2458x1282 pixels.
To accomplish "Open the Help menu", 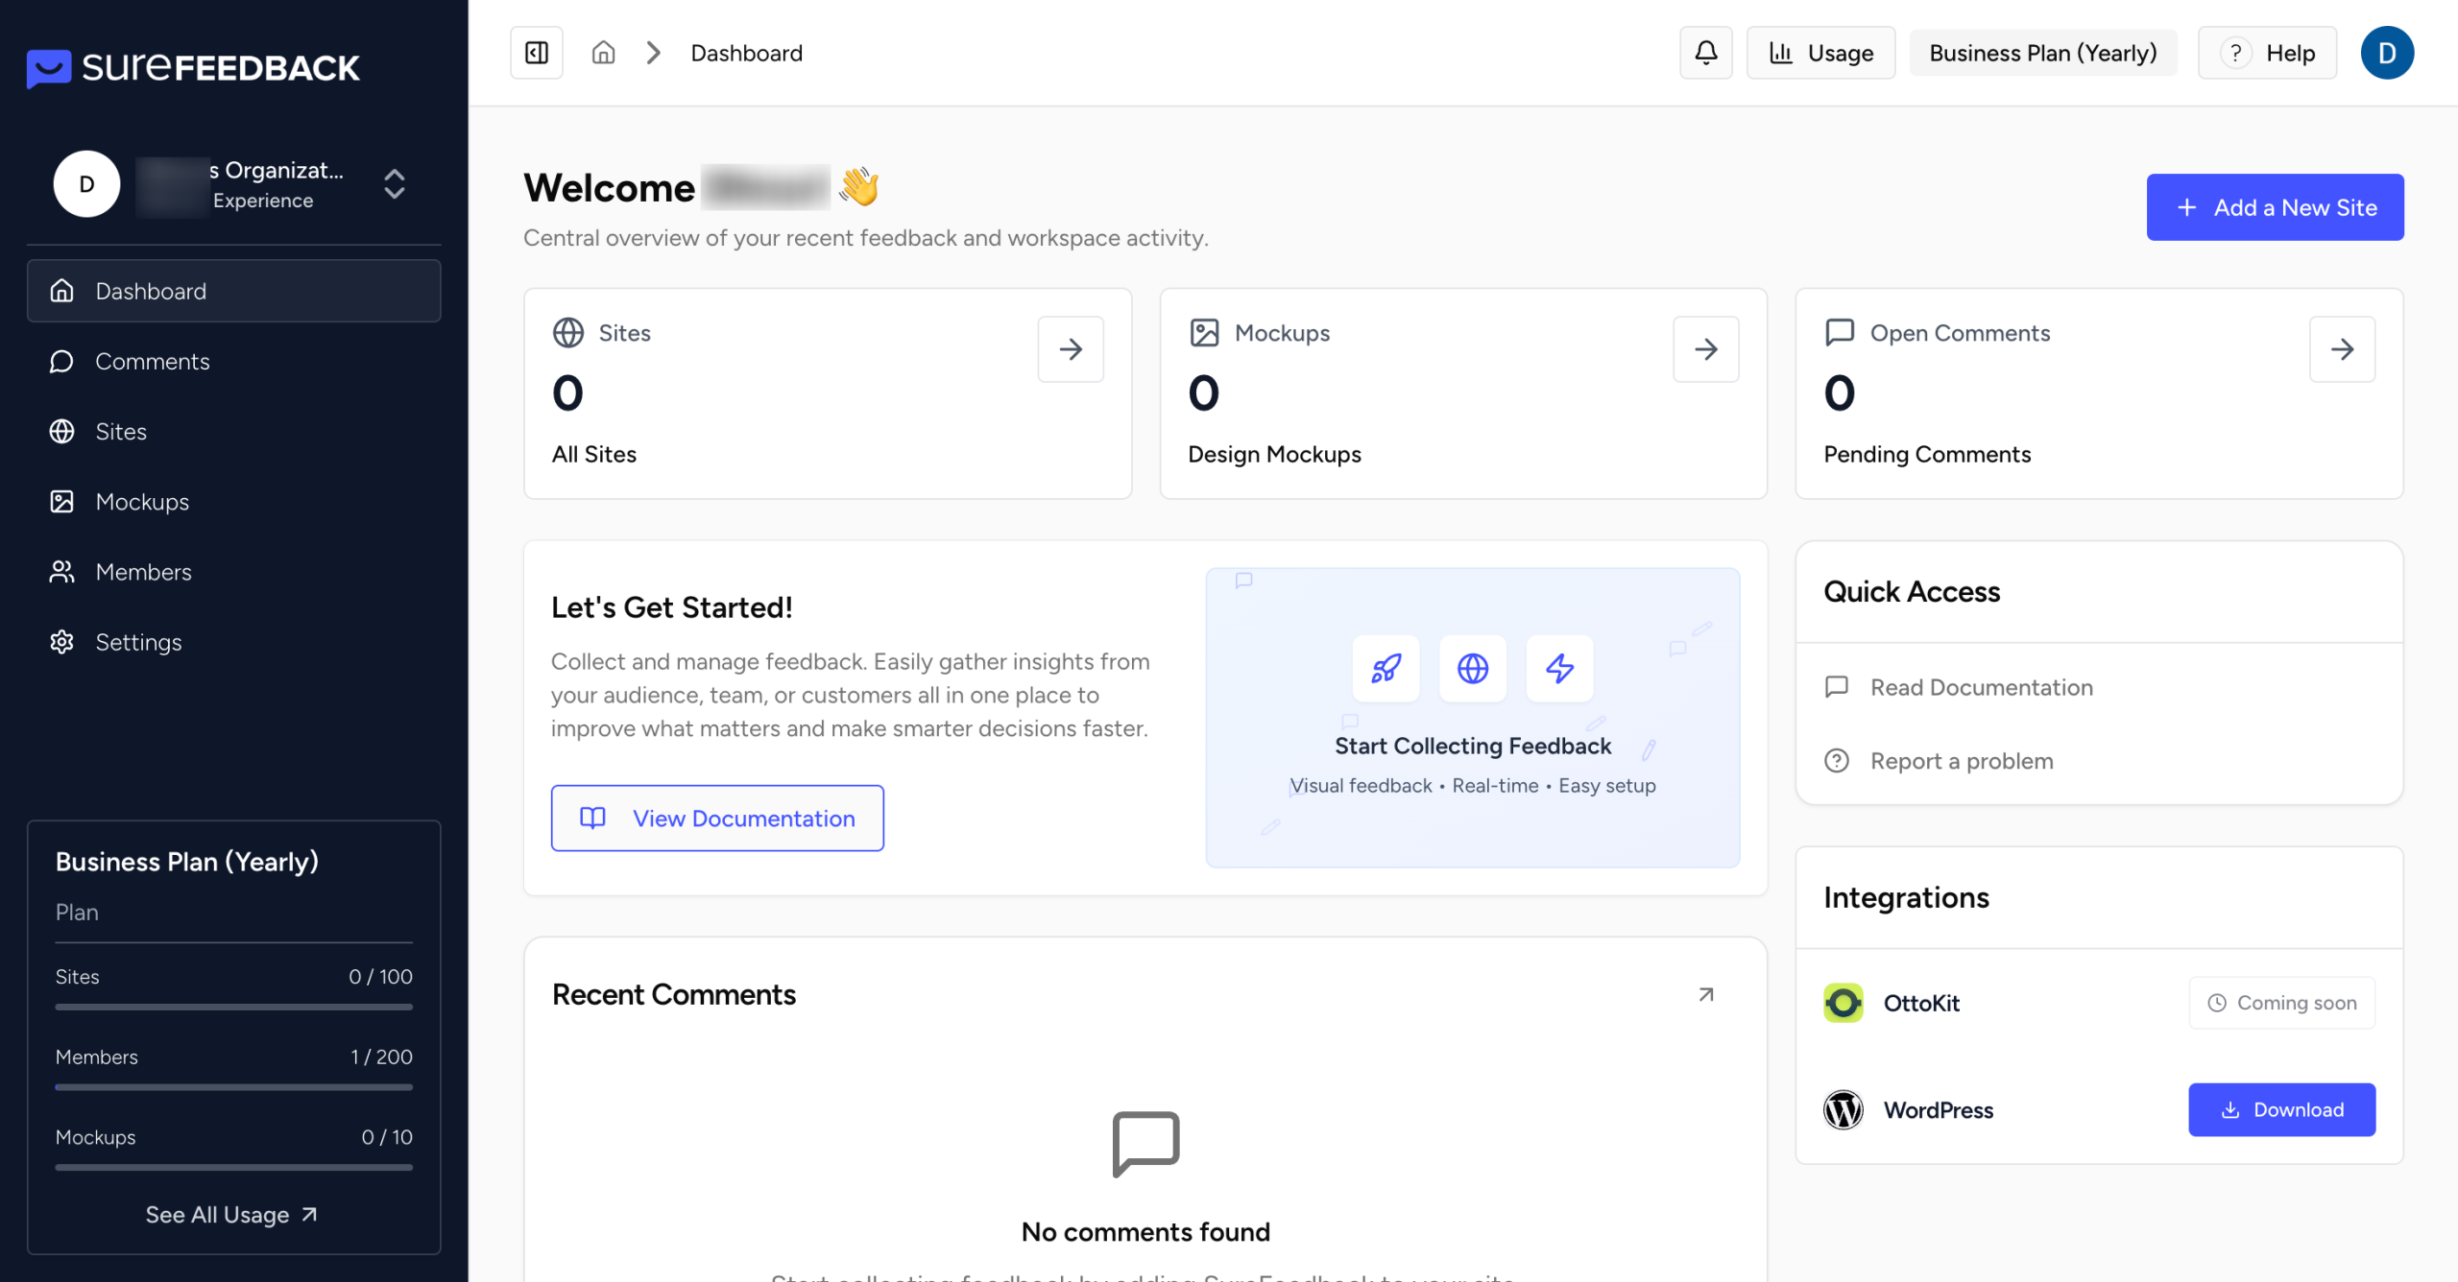I will [x=2267, y=53].
